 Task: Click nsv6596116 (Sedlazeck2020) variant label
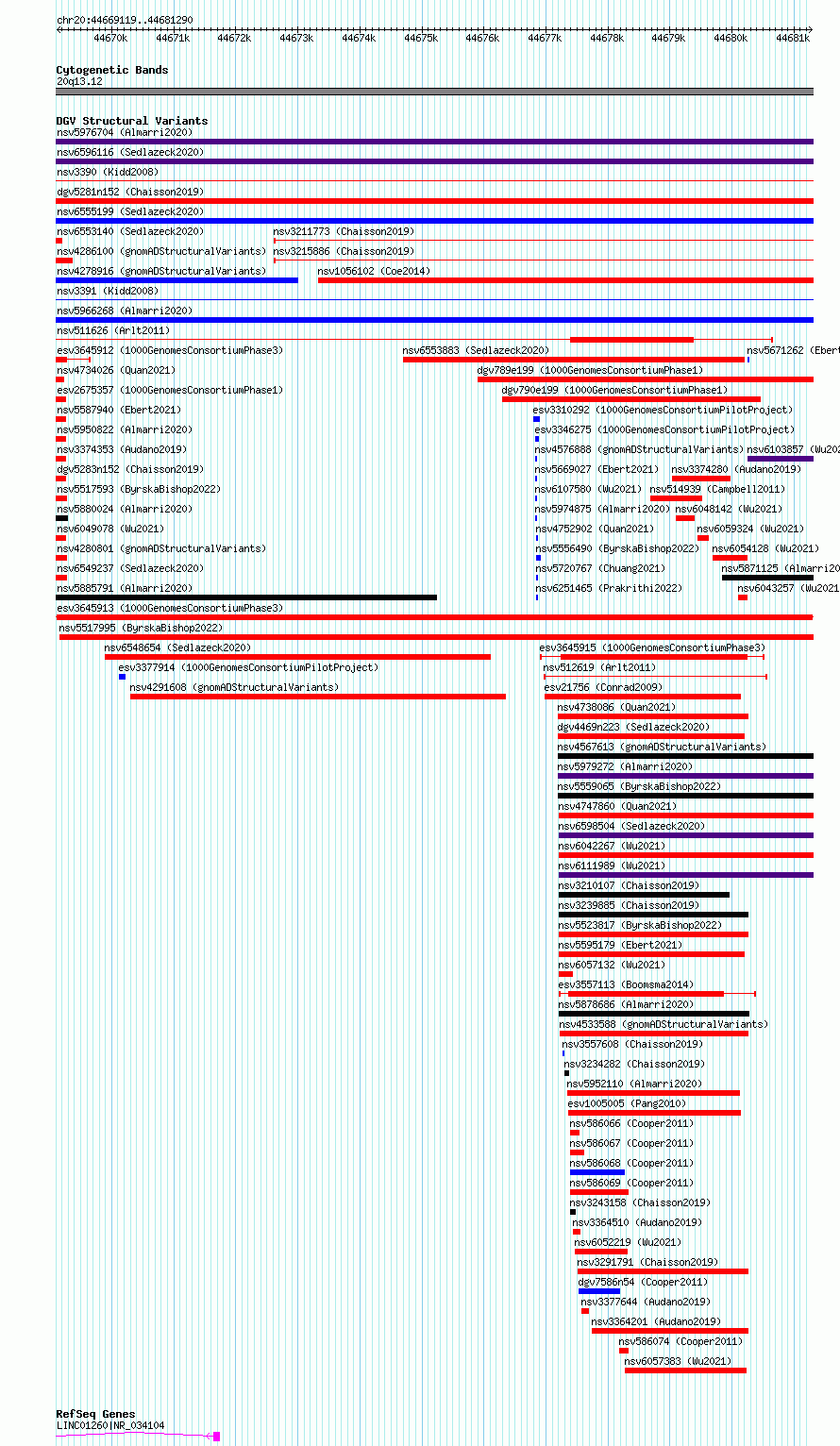point(130,152)
